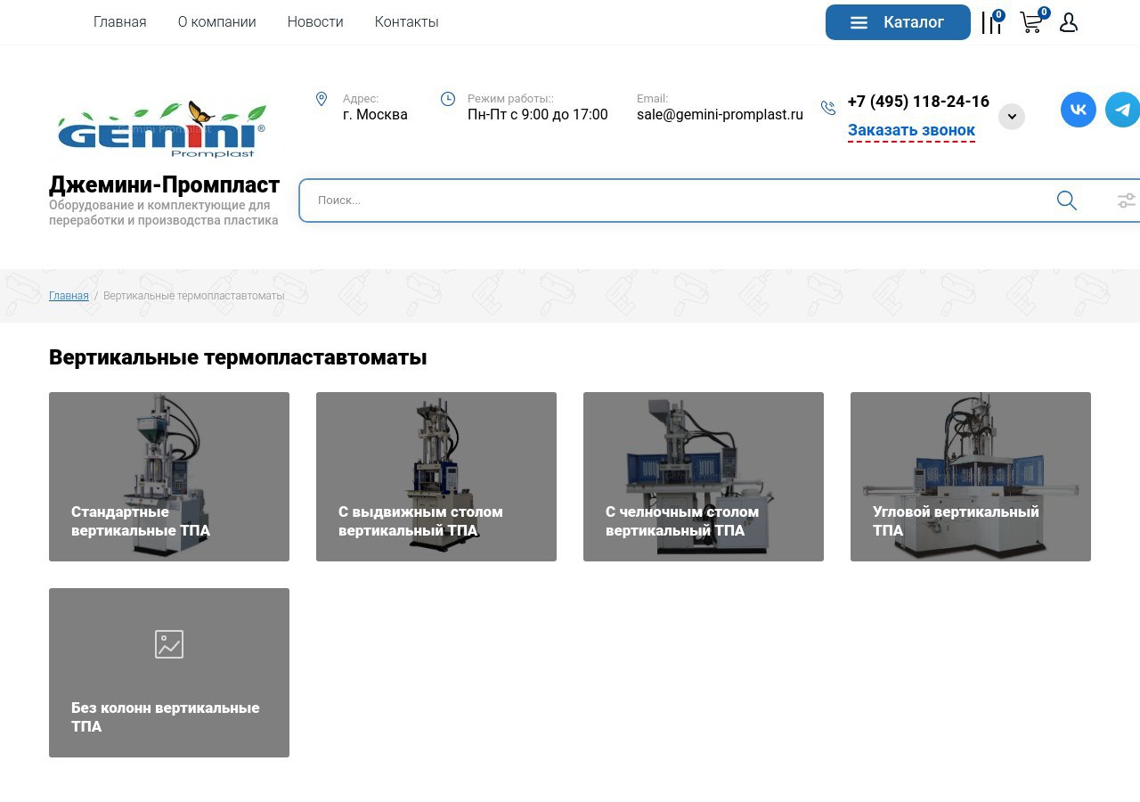Open the shopping cart icon

coord(1030,23)
